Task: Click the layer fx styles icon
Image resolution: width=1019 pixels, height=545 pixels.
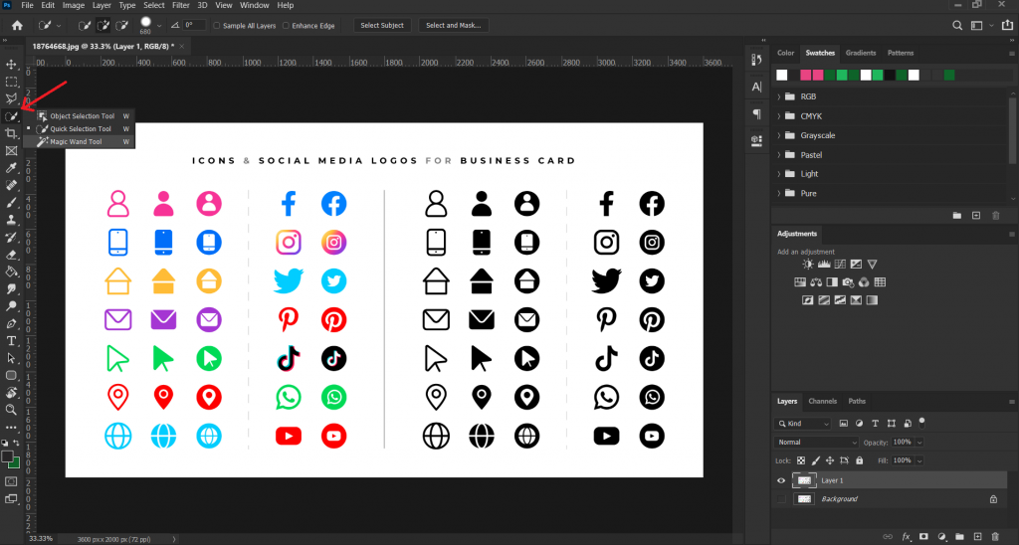Action: pos(906,537)
